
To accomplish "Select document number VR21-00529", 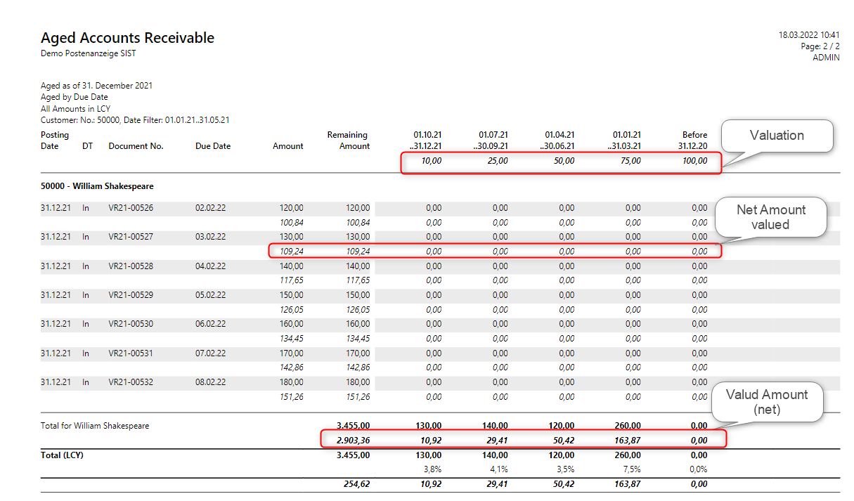I will coord(131,295).
